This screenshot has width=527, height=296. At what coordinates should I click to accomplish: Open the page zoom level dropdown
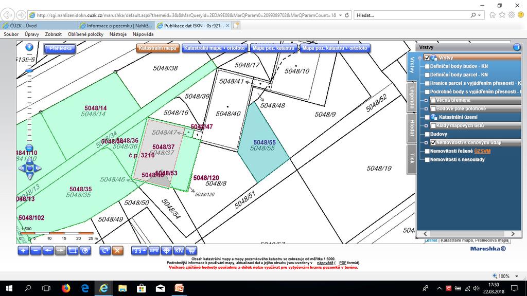pos(517,276)
